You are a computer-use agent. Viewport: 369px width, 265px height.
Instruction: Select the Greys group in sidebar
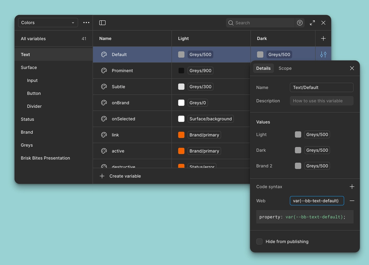pos(27,145)
